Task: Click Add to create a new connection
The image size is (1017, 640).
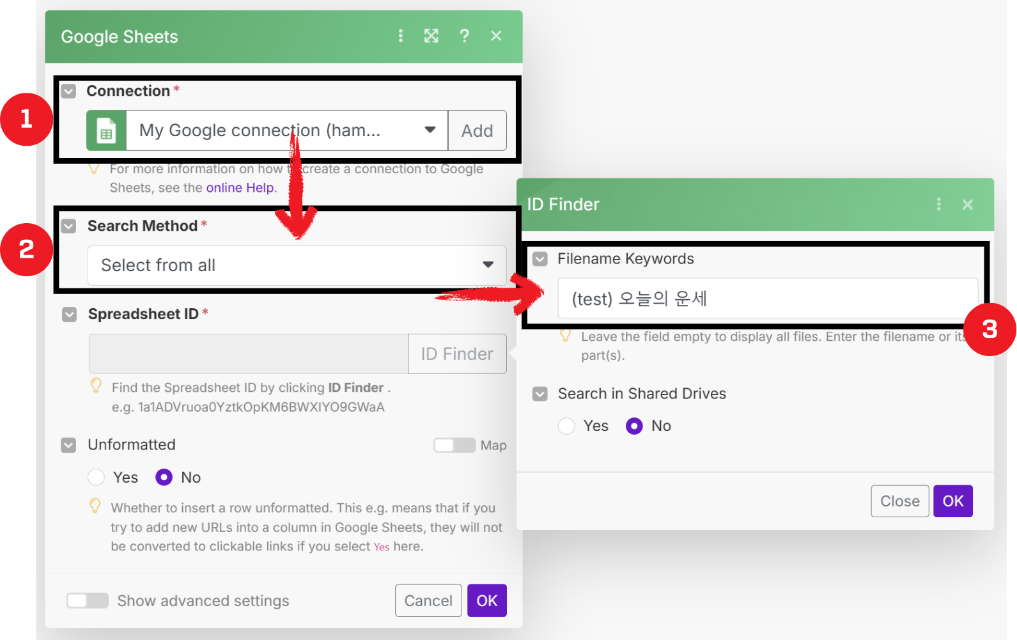Action: pyautogui.click(x=477, y=130)
